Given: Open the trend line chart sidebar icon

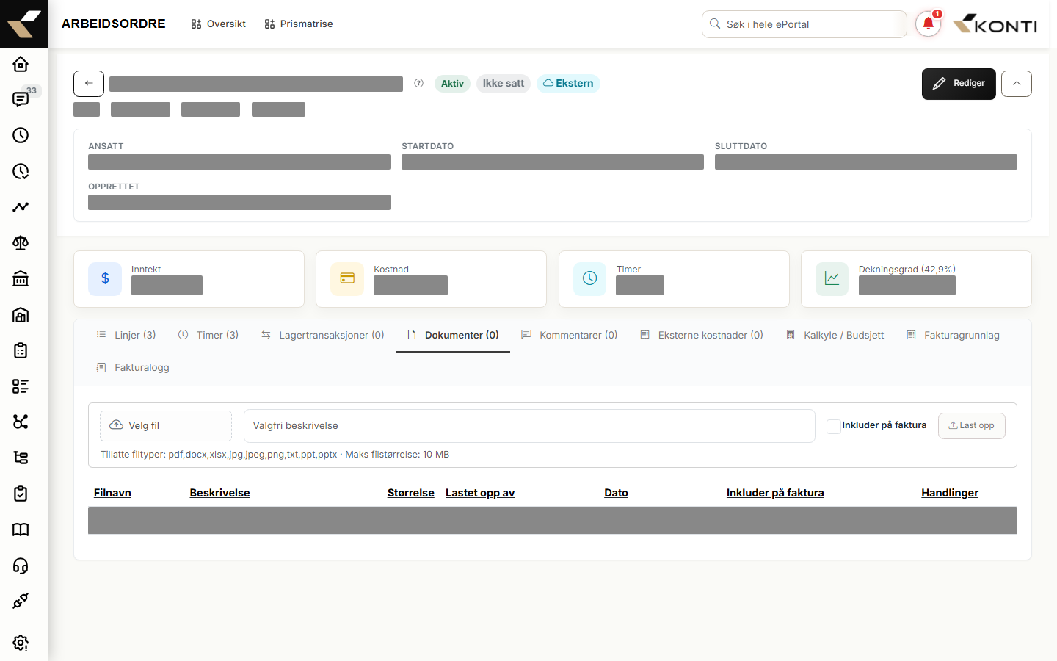Looking at the screenshot, I should click(21, 207).
